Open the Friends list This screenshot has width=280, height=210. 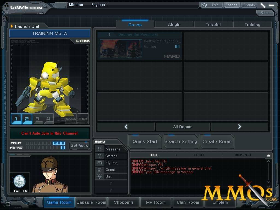[x=249, y=5]
